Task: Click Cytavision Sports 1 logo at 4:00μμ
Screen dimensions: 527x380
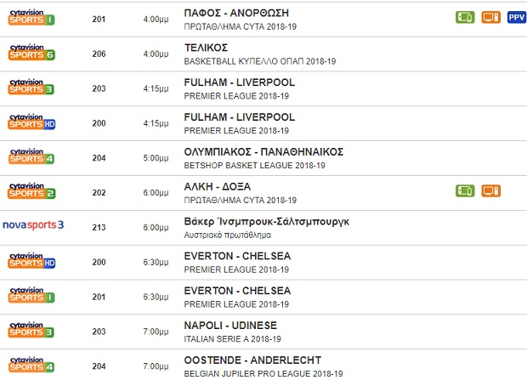Action: [31, 17]
